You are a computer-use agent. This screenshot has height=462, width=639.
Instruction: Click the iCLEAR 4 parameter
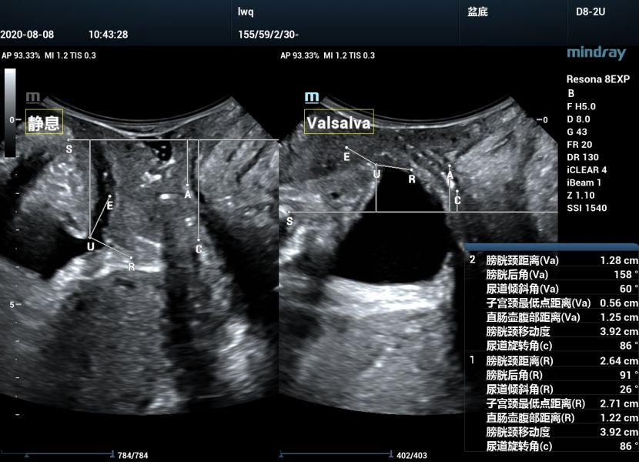587,169
